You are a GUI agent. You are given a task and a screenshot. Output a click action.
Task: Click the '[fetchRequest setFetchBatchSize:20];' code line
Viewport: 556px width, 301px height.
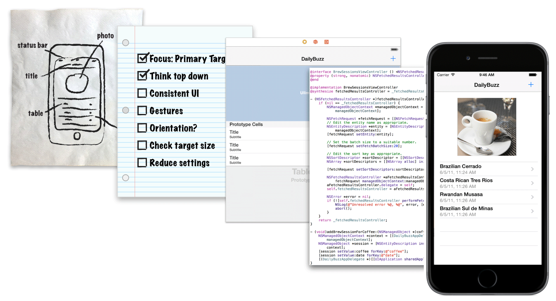coord(364,146)
